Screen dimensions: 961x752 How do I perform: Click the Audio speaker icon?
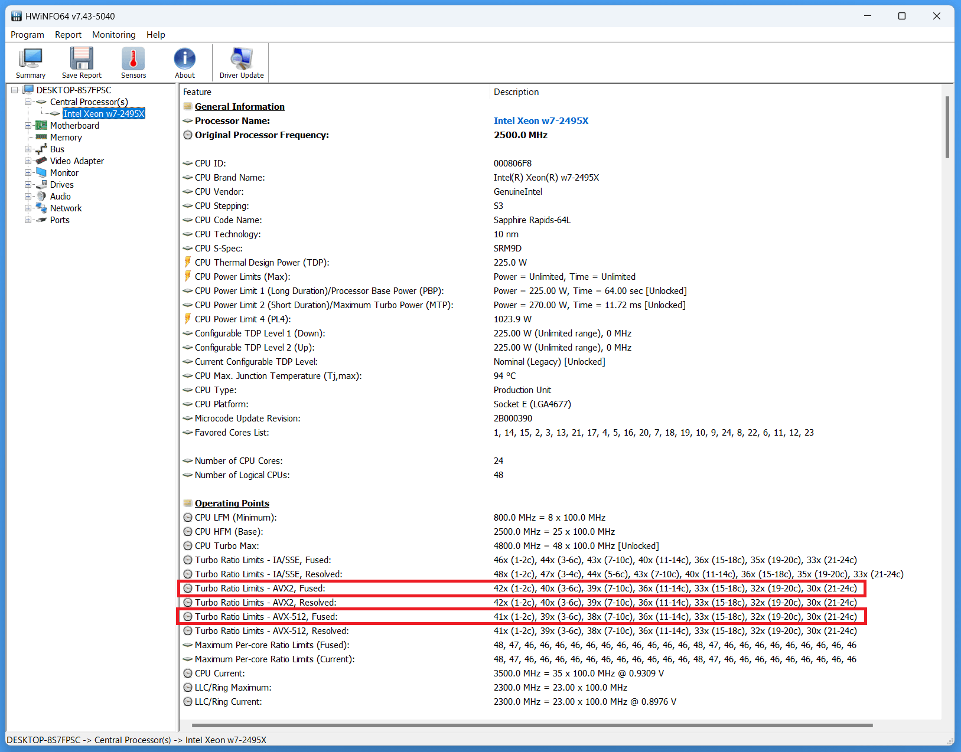point(41,196)
